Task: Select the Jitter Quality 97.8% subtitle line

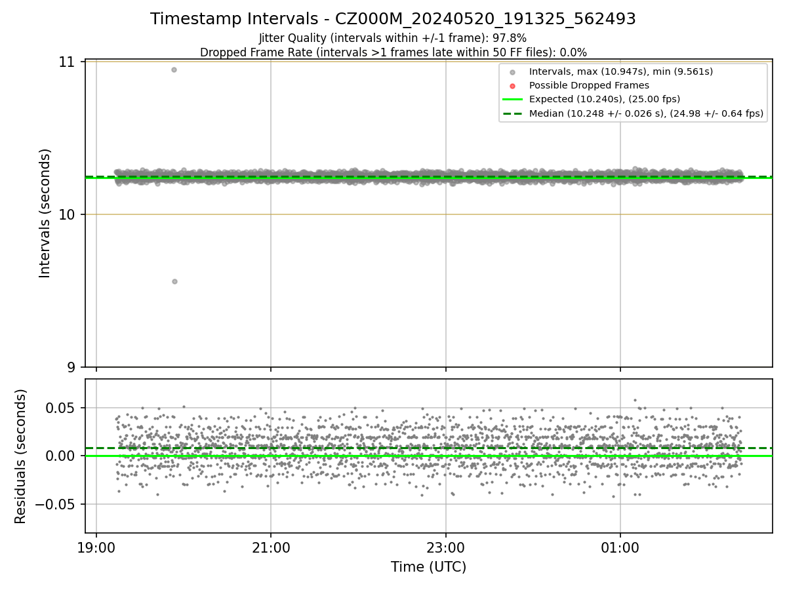Action: pyautogui.click(x=393, y=38)
